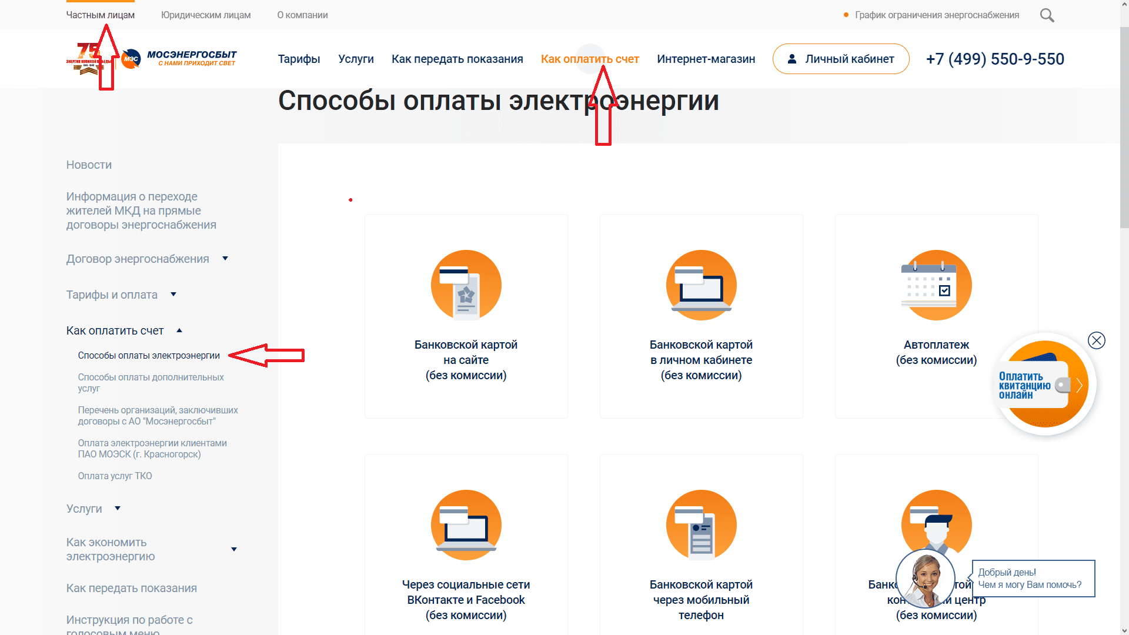Viewport: 1129px width, 635px height.
Task: Click the search magnifier icon
Action: click(x=1047, y=15)
